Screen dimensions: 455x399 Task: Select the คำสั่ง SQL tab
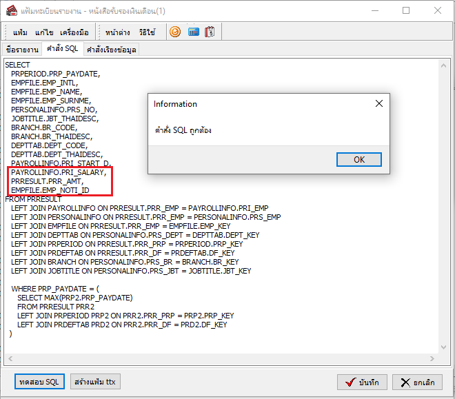coord(62,49)
